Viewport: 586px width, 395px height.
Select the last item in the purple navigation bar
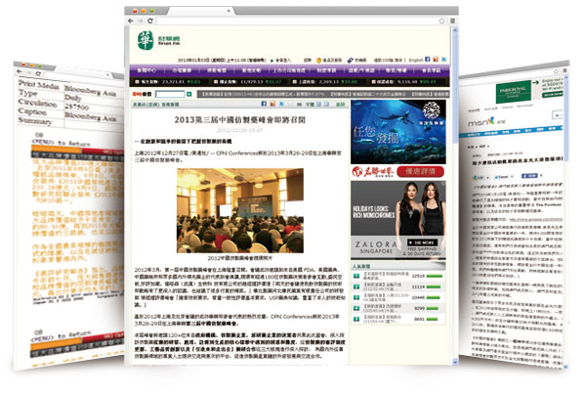pyautogui.click(x=431, y=70)
